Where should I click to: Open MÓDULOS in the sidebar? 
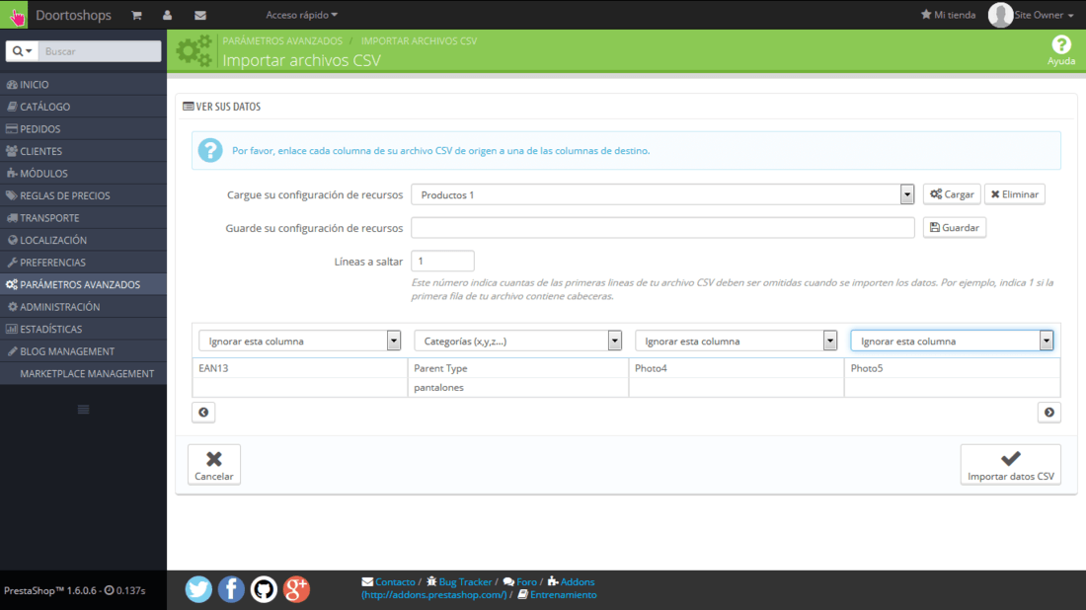click(83, 173)
